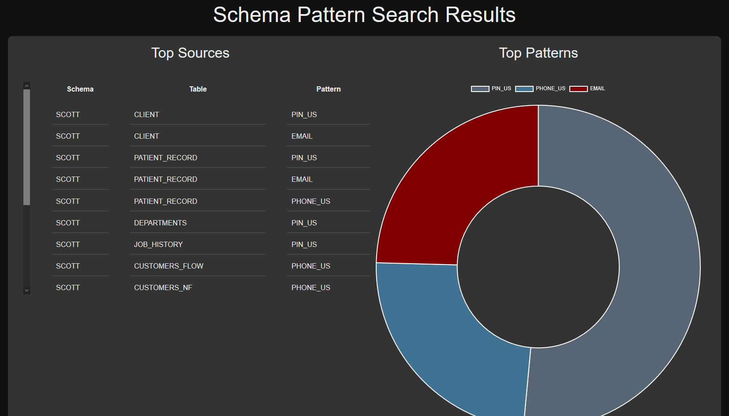This screenshot has width=729, height=416.
Task: Select the CLIENT row with EMAIL pattern
Action: (198, 136)
